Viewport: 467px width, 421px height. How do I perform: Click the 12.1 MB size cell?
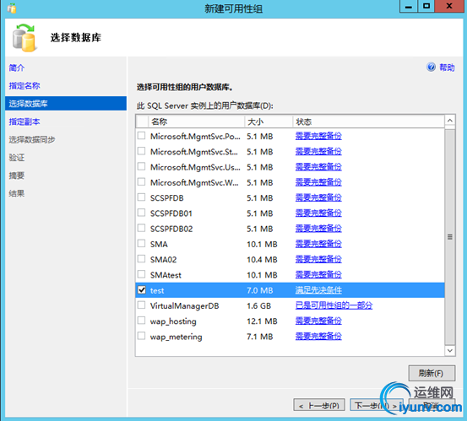click(x=262, y=321)
